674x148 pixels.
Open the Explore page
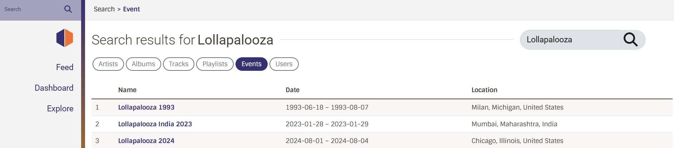point(60,109)
